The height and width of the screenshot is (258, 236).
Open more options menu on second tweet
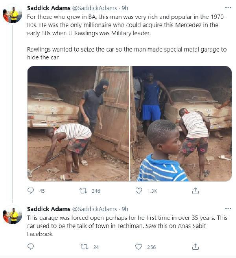[228, 208]
